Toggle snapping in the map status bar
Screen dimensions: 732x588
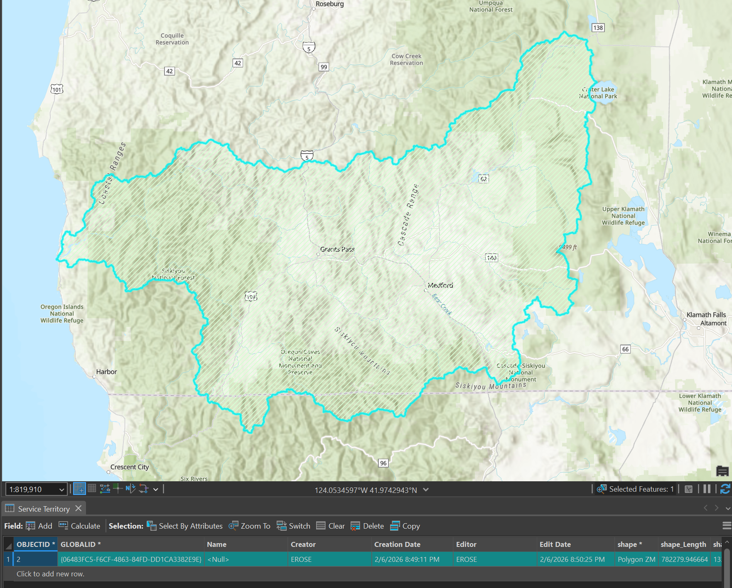click(x=118, y=489)
